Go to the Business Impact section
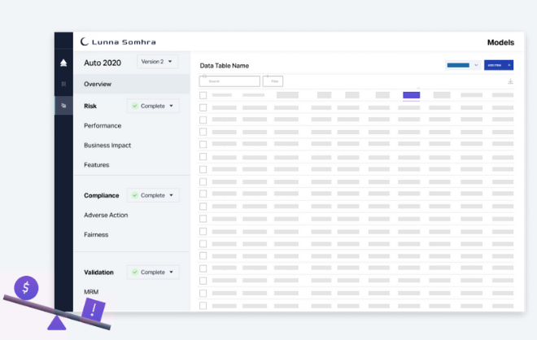The image size is (537, 340). point(107,146)
